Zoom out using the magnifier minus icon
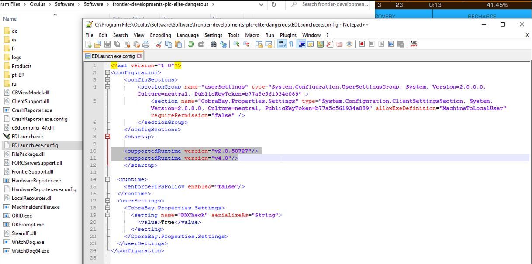The width and height of the screenshot is (532, 264). coord(245,44)
